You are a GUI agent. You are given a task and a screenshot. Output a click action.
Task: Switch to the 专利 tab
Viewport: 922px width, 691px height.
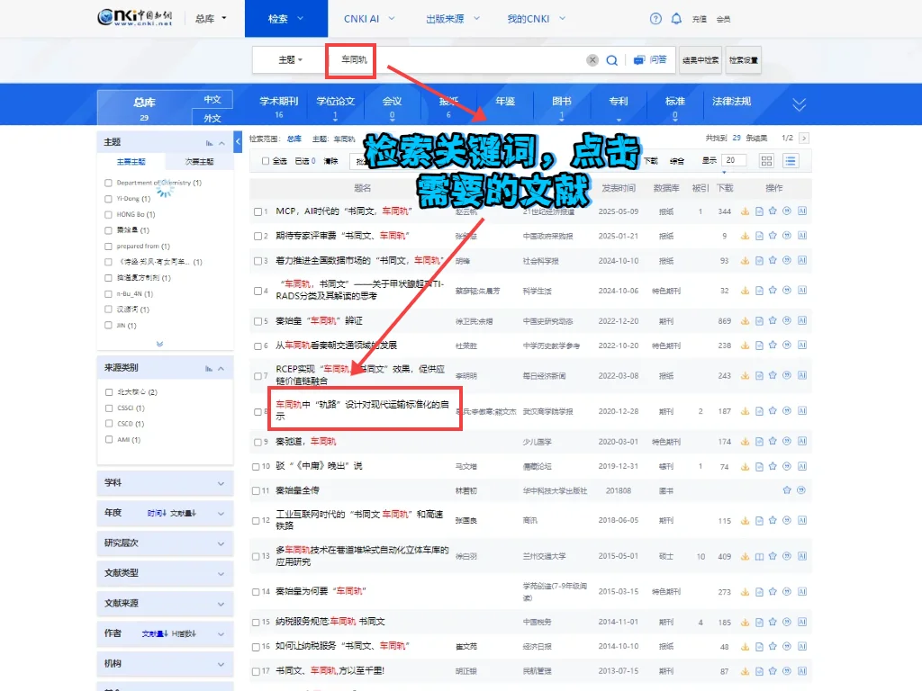pyautogui.click(x=618, y=103)
